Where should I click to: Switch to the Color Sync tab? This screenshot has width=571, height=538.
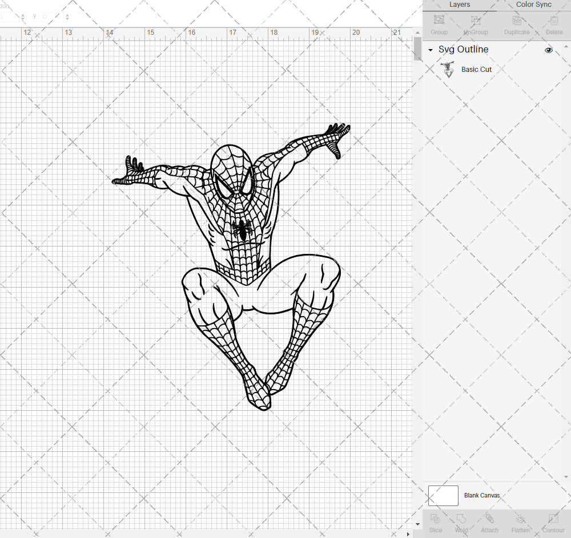(533, 5)
